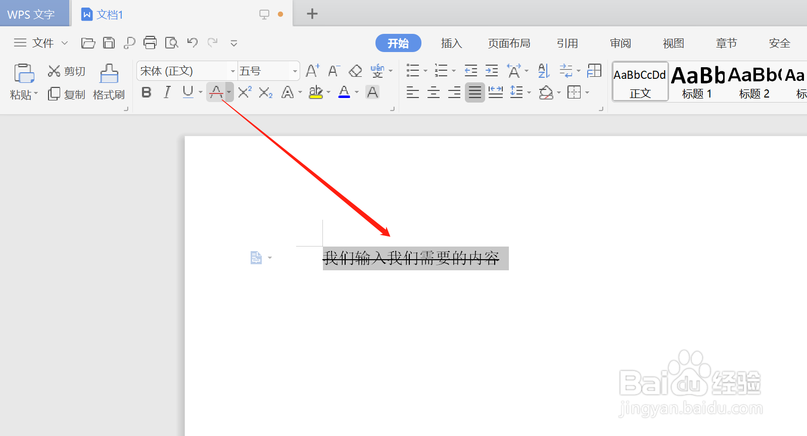Justify text alignment
Image resolution: width=807 pixels, height=436 pixels.
[x=475, y=92]
